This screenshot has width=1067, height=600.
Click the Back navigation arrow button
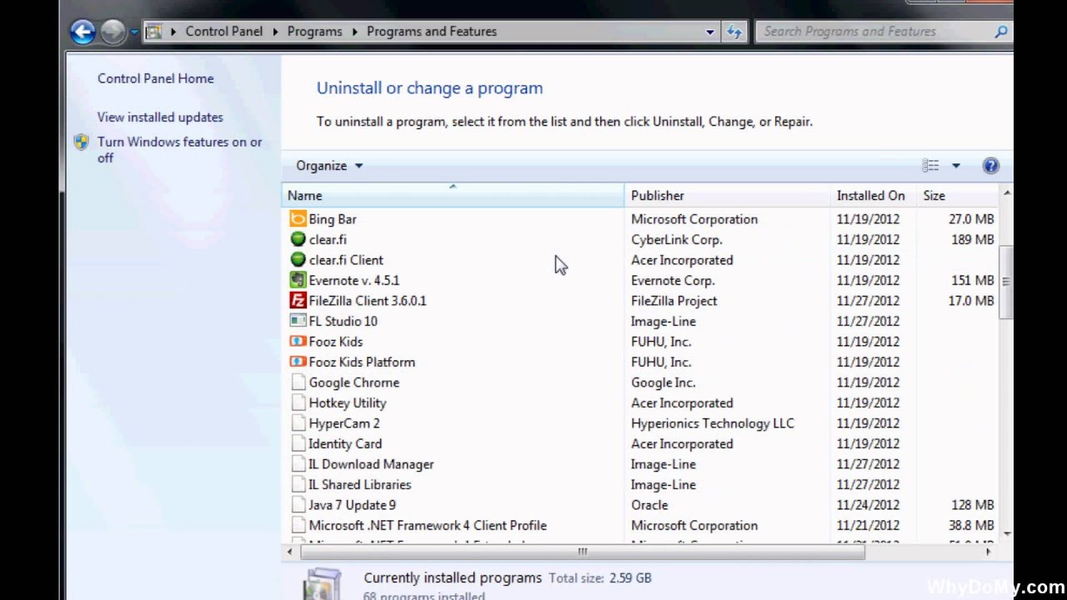tap(83, 32)
